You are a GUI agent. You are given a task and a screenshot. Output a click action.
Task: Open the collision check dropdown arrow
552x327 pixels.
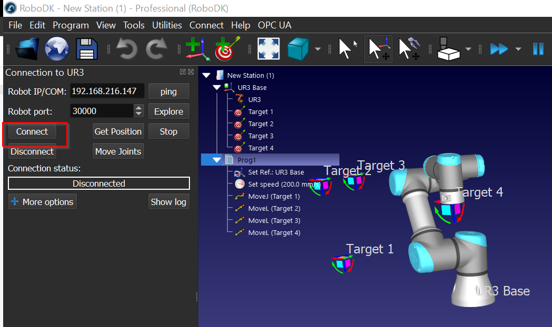coord(468,49)
